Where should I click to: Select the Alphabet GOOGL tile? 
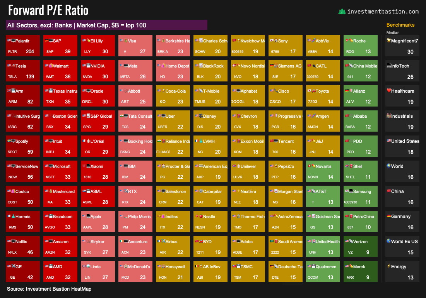pyautogui.click(x=248, y=96)
